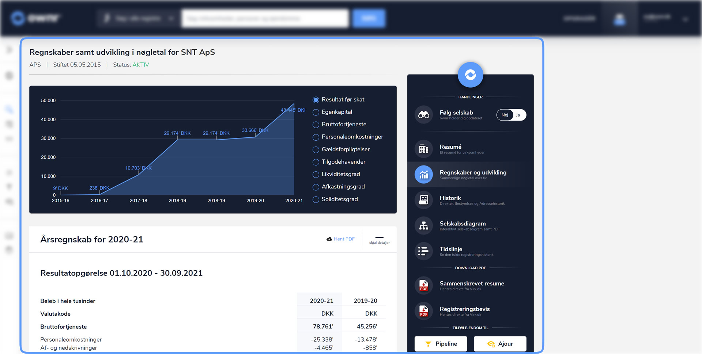The width and height of the screenshot is (702, 354).
Task: Select the Soliditetsgrad radio button
Action: (x=316, y=199)
